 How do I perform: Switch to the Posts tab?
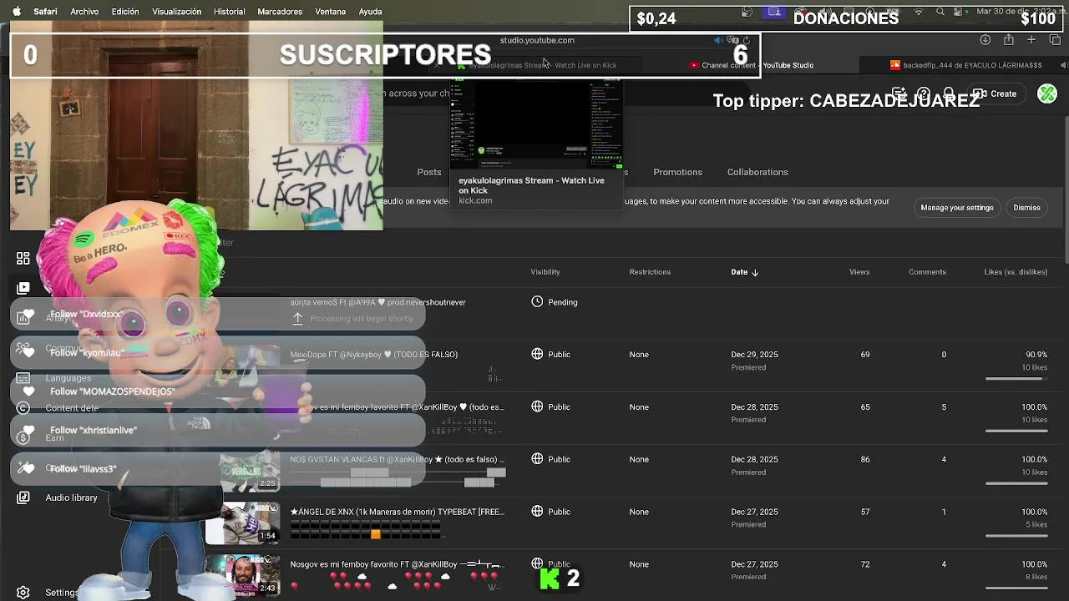click(429, 172)
